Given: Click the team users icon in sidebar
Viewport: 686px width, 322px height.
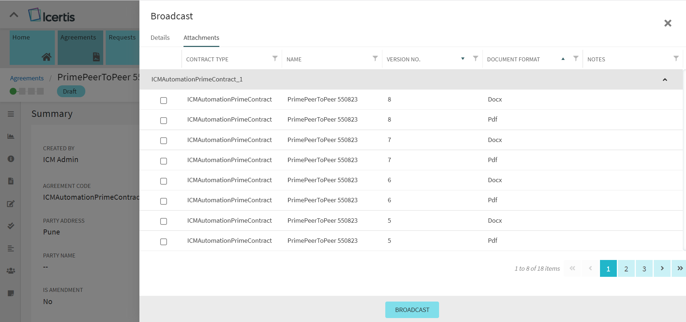Looking at the screenshot, I should coord(11,271).
